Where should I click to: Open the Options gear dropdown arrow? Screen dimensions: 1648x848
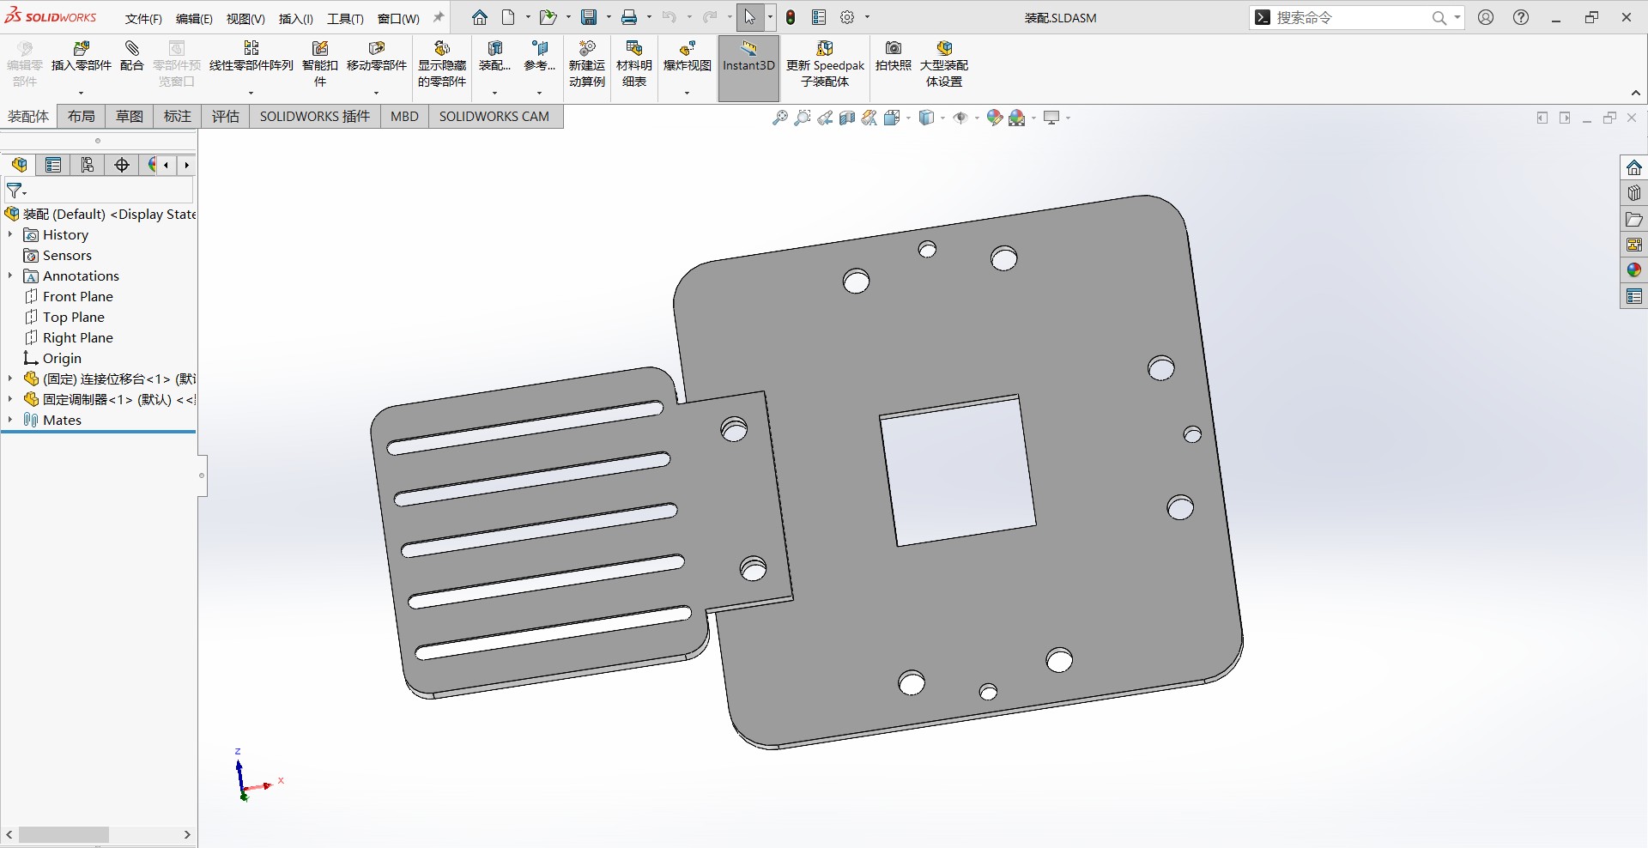(x=867, y=17)
